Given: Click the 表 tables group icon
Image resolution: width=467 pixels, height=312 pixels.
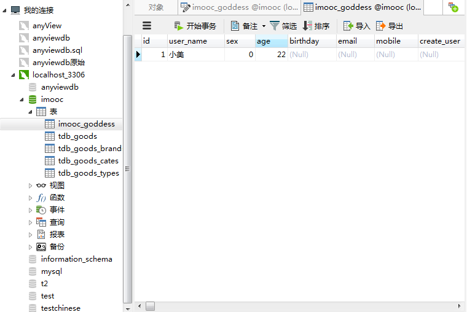Looking at the screenshot, I should (x=41, y=112).
